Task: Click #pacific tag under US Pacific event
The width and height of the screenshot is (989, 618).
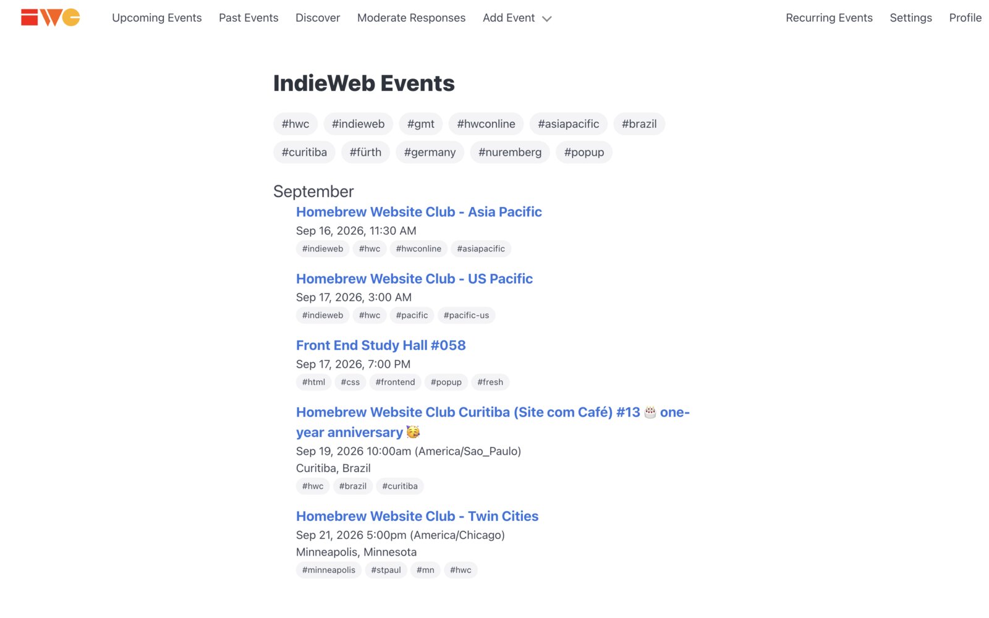Action: 412,315
